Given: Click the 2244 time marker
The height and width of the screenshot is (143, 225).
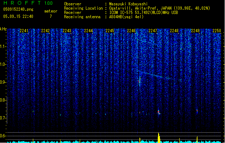Looking at the screenshot, I should click(88, 31).
